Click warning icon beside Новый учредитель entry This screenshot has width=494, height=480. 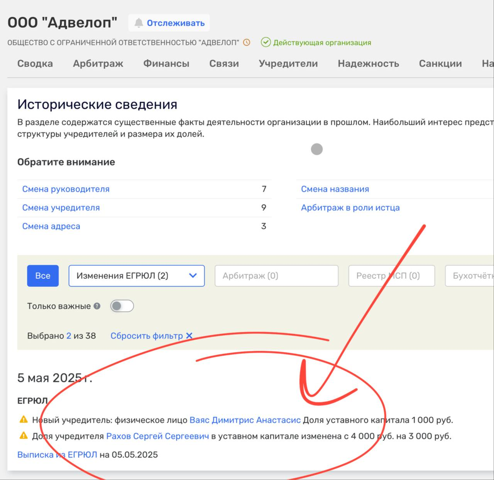pos(24,420)
